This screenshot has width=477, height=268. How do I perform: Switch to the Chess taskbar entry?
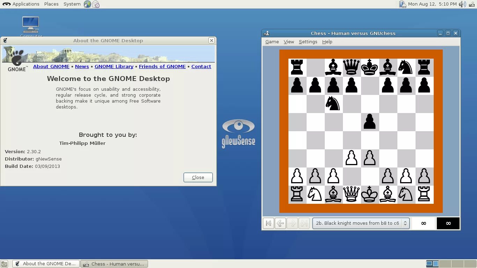coord(114,264)
